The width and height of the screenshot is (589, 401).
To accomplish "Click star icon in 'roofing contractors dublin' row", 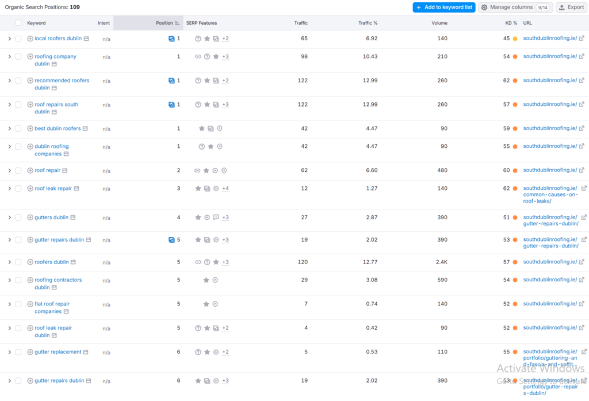I will pyautogui.click(x=206, y=280).
